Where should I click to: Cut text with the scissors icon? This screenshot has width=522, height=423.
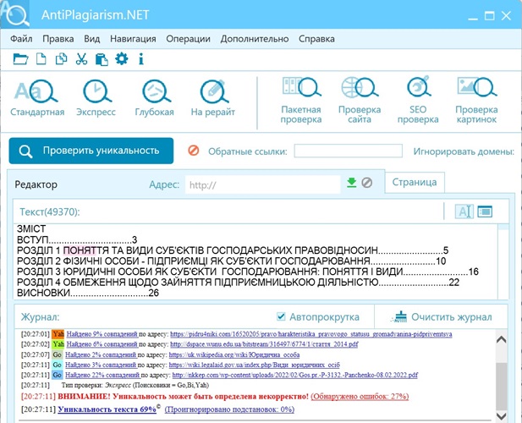coord(81,59)
